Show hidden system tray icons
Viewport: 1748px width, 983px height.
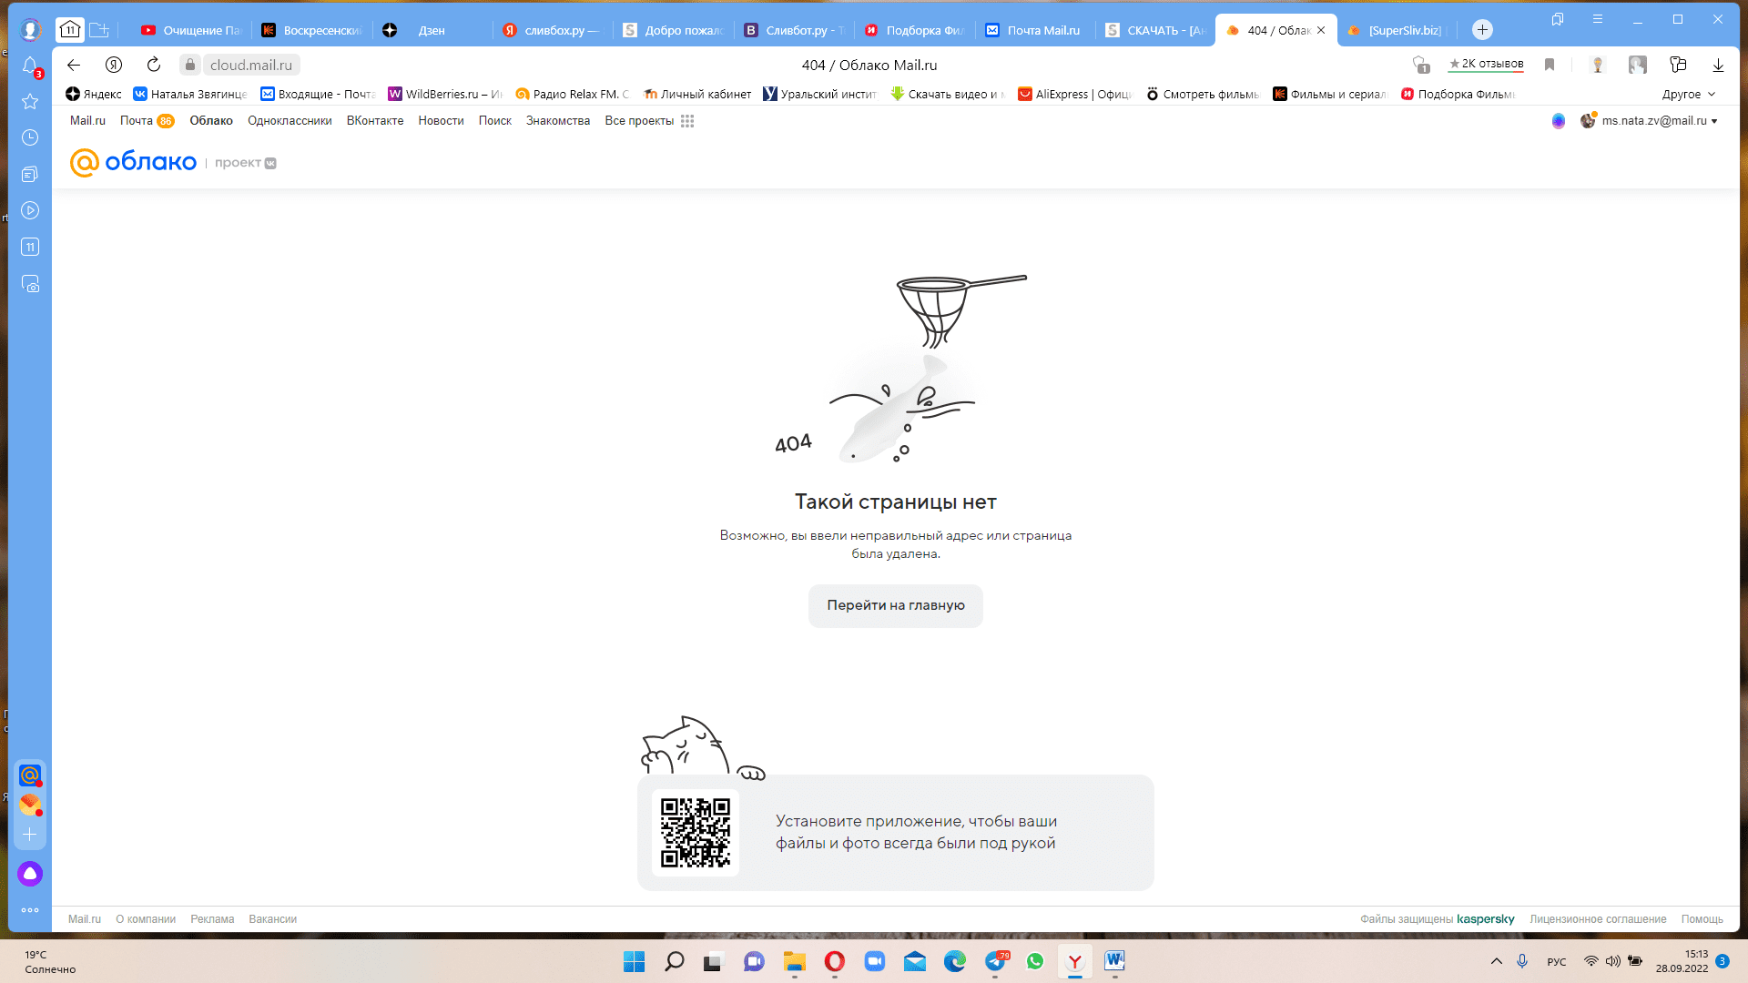coord(1496,961)
